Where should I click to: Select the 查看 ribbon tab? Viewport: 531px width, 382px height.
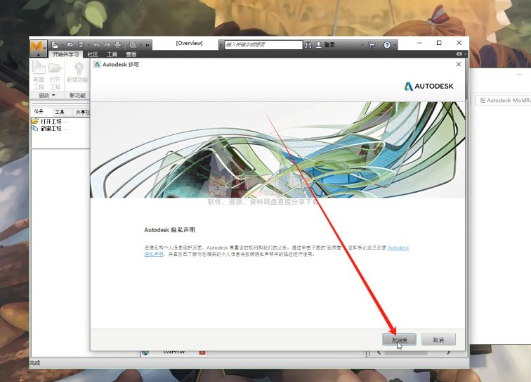click(131, 54)
